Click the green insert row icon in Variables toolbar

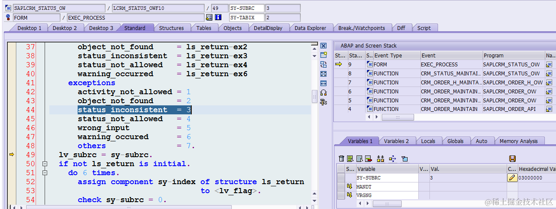(x=350, y=159)
